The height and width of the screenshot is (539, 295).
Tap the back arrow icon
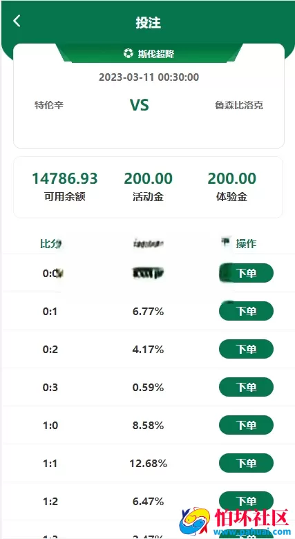tap(17, 21)
